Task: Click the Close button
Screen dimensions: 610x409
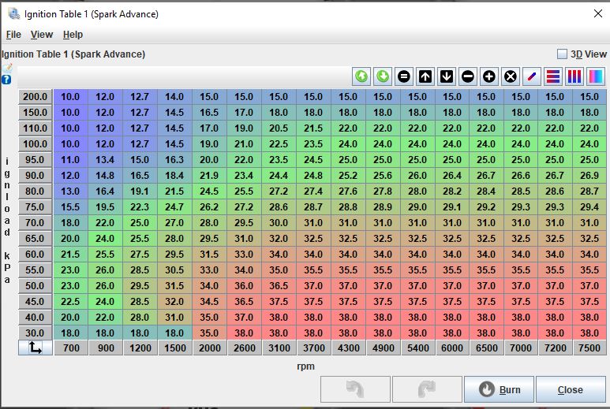Action: coord(570,389)
